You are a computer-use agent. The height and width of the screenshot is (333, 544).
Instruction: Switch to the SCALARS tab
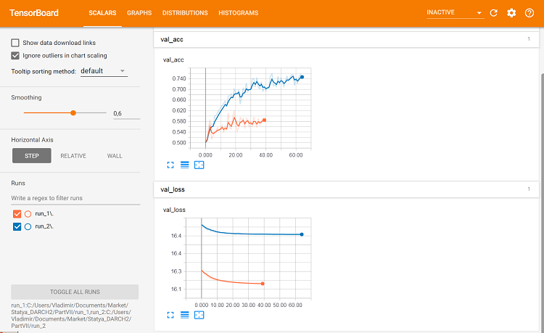[102, 13]
